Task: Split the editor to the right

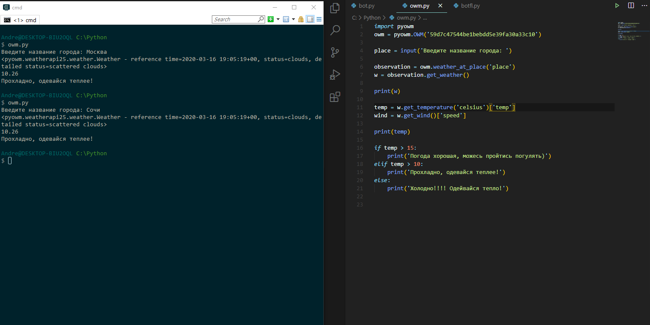Action: [631, 6]
